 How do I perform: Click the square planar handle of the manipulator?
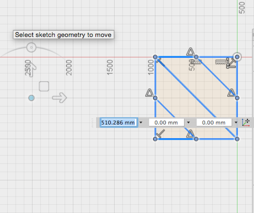click(44, 86)
